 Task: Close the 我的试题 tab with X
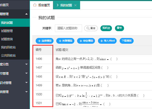pyautogui.click(x=75, y=5)
